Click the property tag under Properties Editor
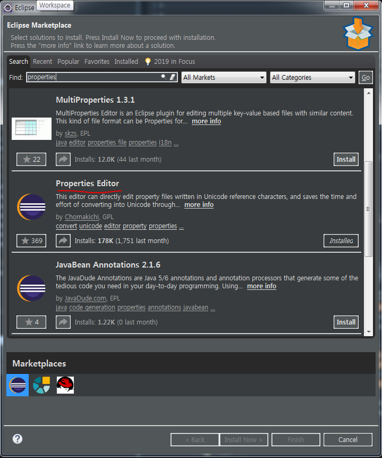Screen dimensions: 382x458 (134, 226)
